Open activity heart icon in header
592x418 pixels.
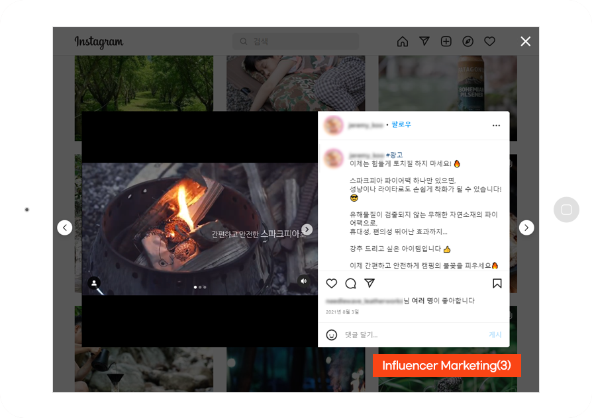point(489,42)
